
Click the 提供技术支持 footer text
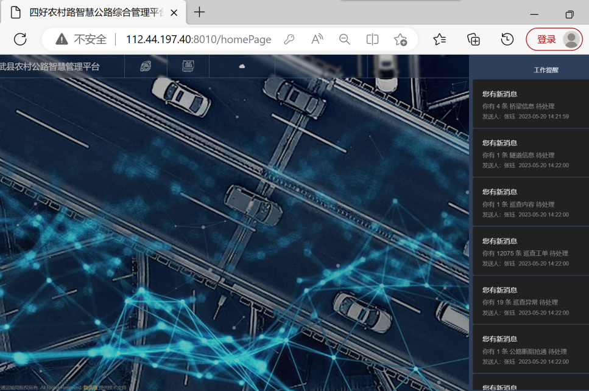tap(112, 387)
